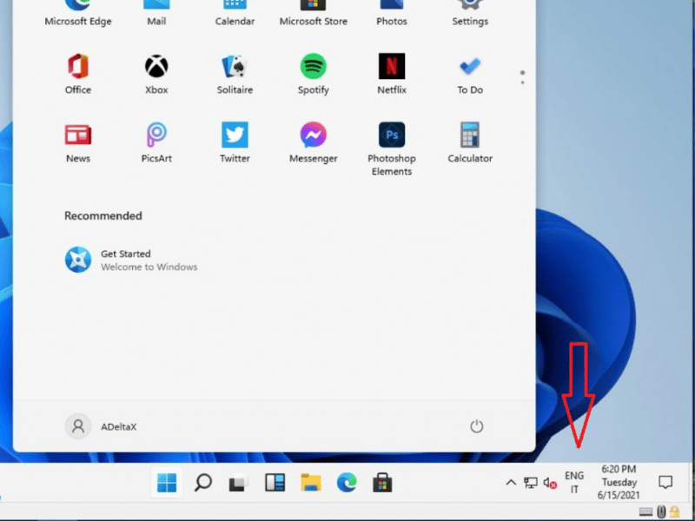Toggle the muted volume icon in tray
This screenshot has width=695, height=521.
coord(549,483)
